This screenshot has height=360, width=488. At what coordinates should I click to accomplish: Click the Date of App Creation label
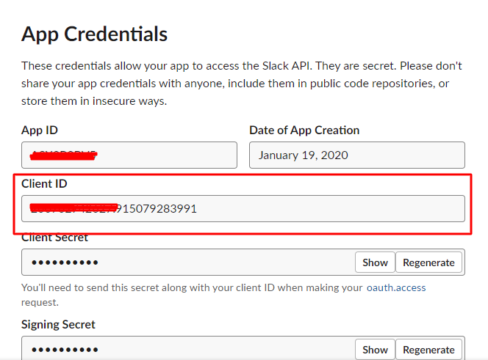pos(304,131)
